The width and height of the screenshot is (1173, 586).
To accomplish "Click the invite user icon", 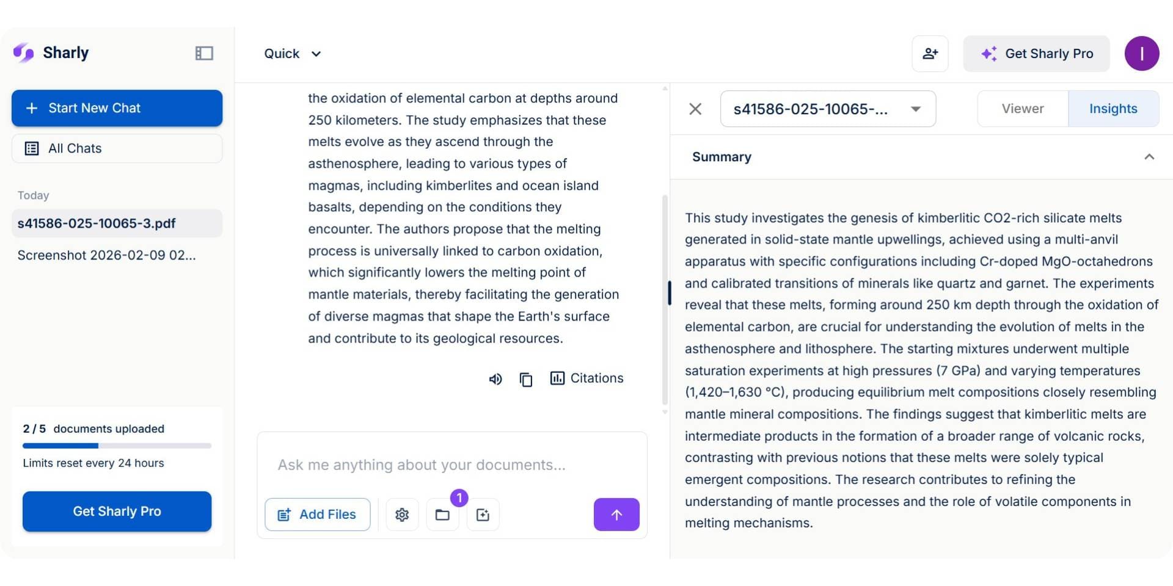I will pyautogui.click(x=930, y=54).
